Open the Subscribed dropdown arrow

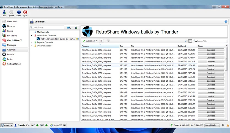click(x=97, y=41)
